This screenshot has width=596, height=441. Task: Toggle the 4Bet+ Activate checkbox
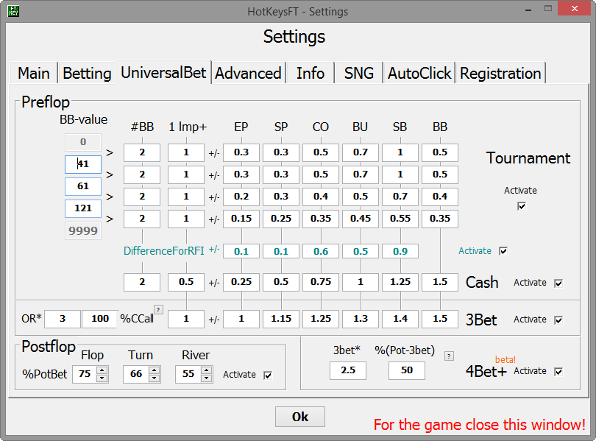pos(558,372)
